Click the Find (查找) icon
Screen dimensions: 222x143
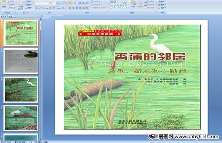point(162,1)
